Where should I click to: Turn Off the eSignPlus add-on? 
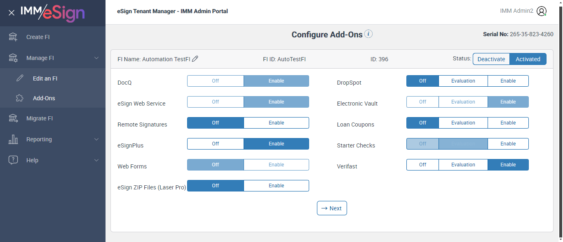coord(216,144)
